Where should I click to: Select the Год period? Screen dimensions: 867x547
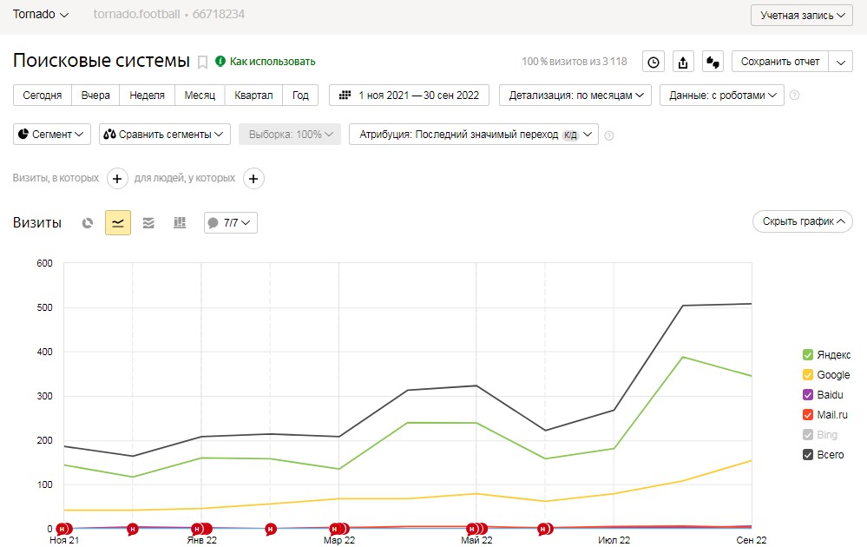(x=300, y=96)
